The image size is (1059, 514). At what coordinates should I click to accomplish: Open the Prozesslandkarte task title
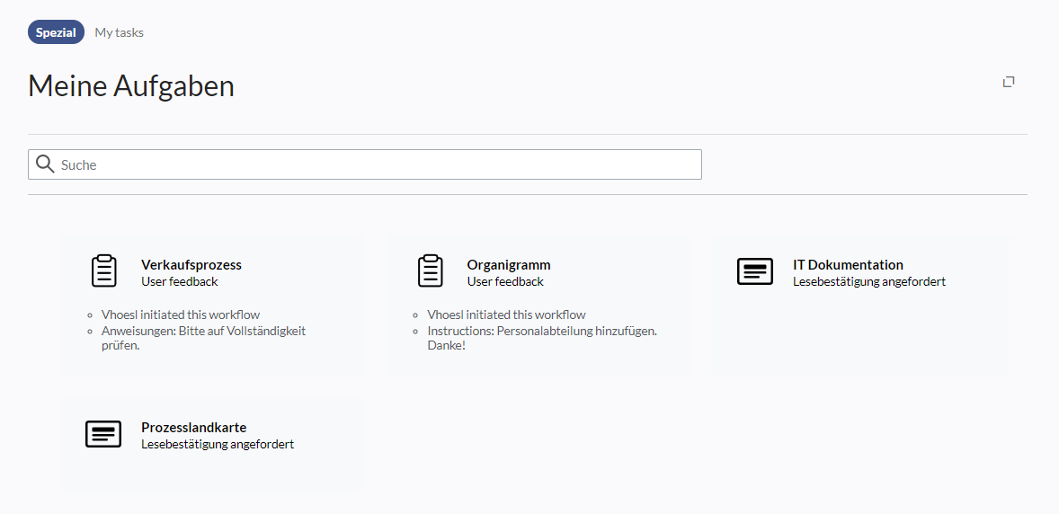point(193,428)
